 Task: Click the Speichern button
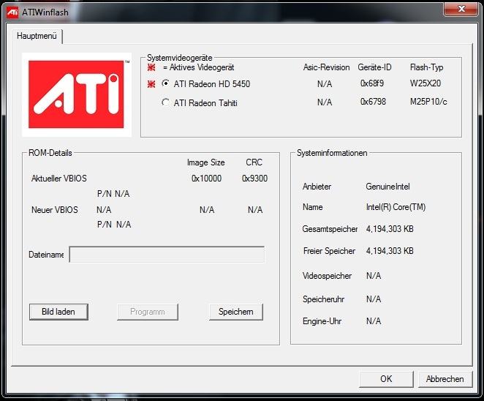(x=236, y=312)
